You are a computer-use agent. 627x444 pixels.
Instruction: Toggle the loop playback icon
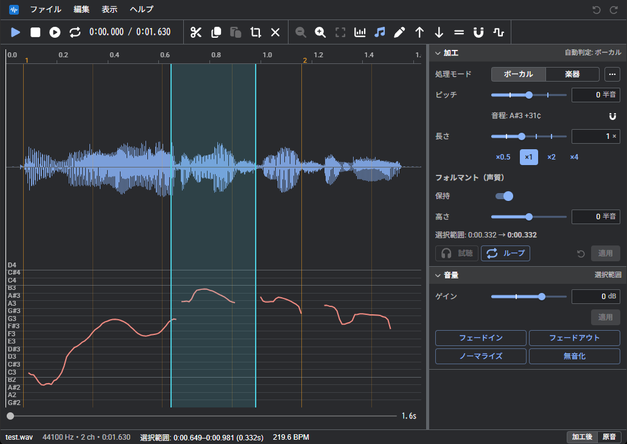pos(75,32)
